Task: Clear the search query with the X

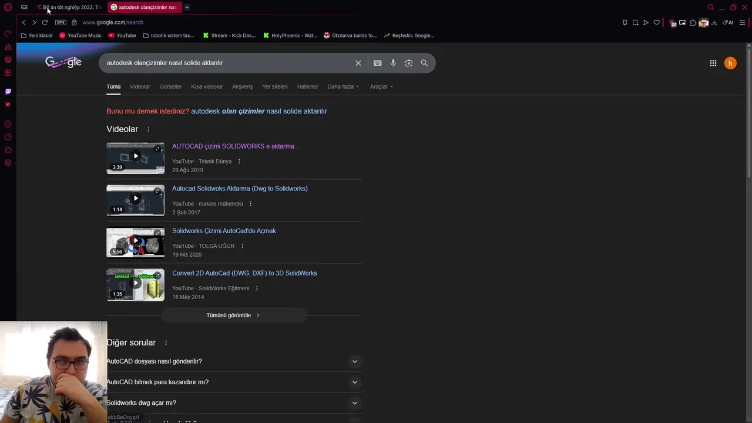Action: (x=358, y=63)
